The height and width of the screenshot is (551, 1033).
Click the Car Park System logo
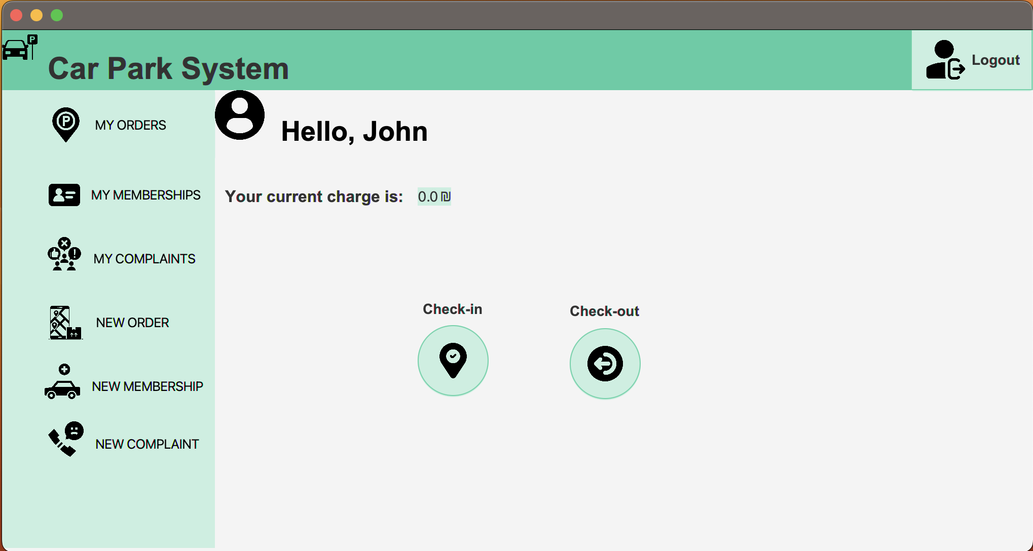(19, 48)
